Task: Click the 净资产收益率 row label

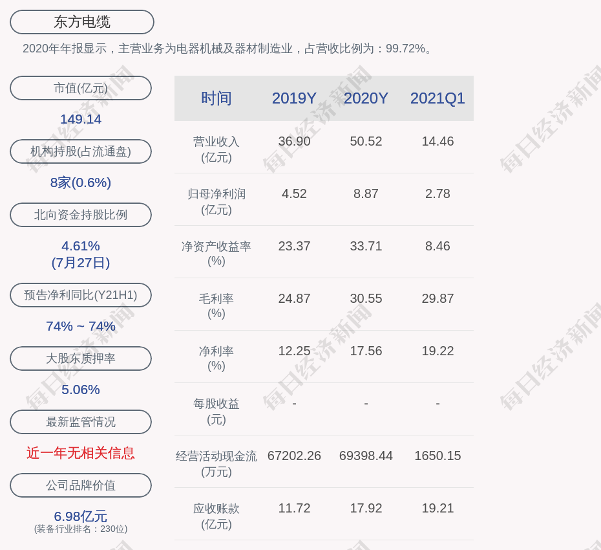Action: click(216, 254)
